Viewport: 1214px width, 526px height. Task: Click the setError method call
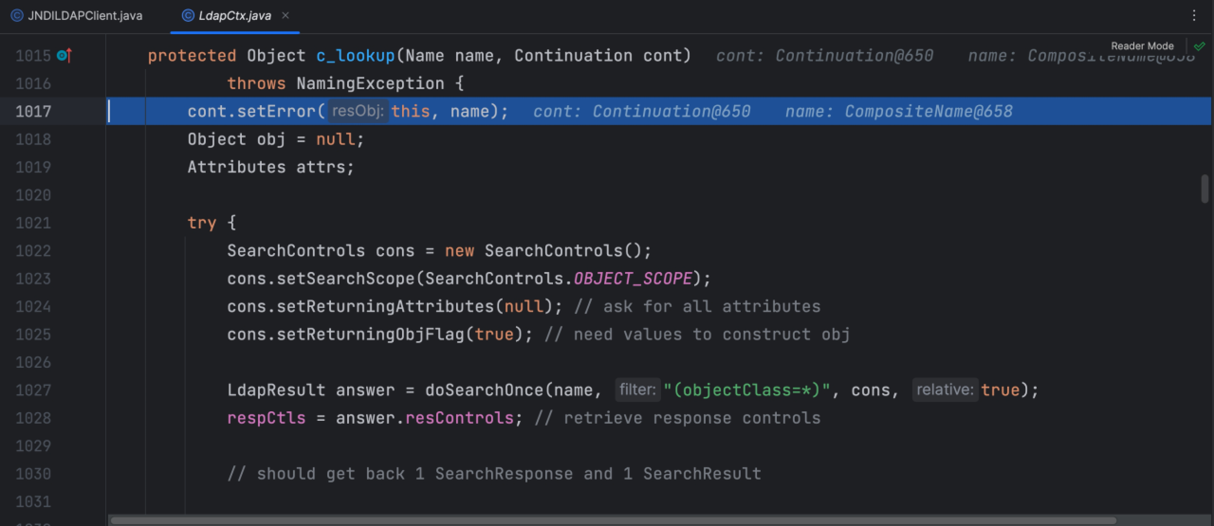tap(276, 111)
